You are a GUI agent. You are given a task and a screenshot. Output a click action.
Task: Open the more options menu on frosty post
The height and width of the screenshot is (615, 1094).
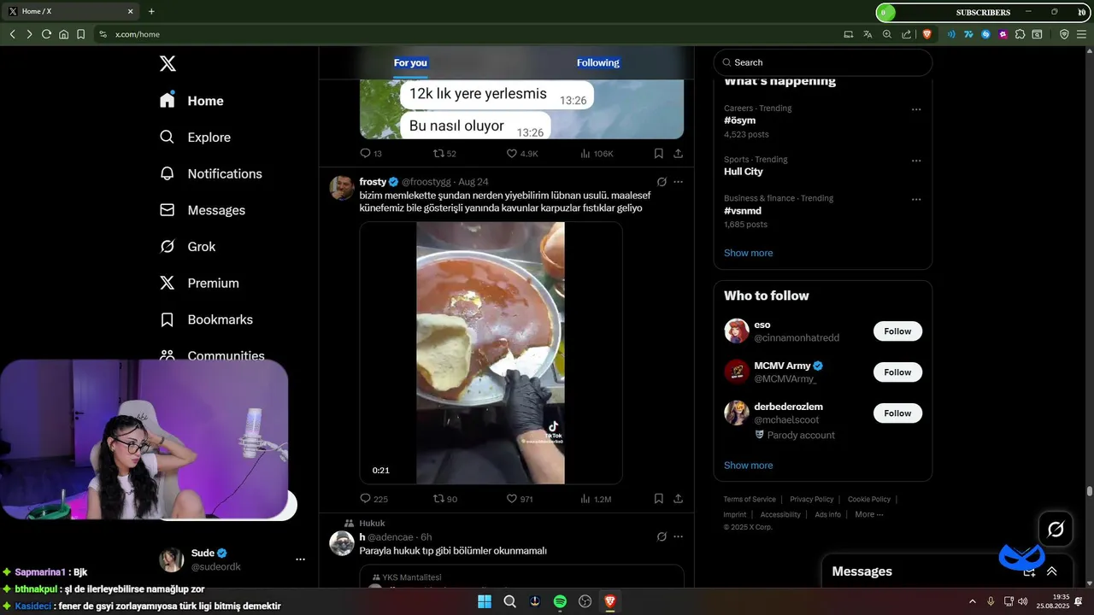(x=679, y=182)
